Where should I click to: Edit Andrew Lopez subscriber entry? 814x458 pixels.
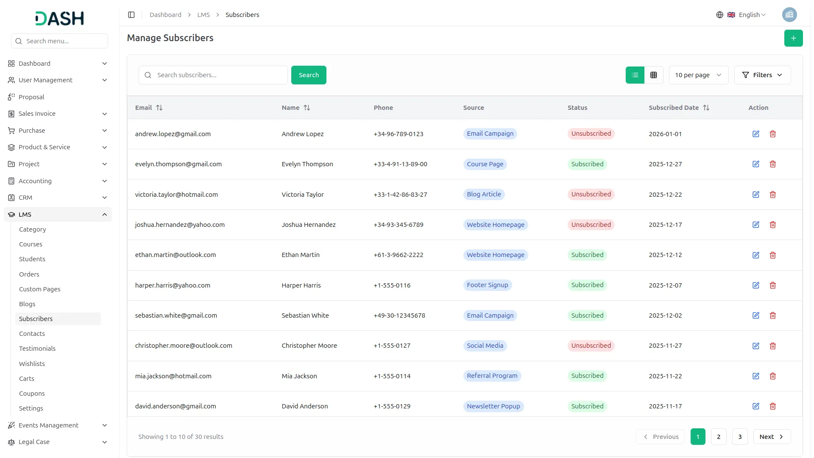tap(755, 134)
